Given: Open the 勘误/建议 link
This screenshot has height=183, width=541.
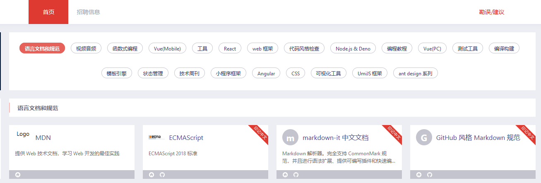Looking at the screenshot, I should click(492, 12).
